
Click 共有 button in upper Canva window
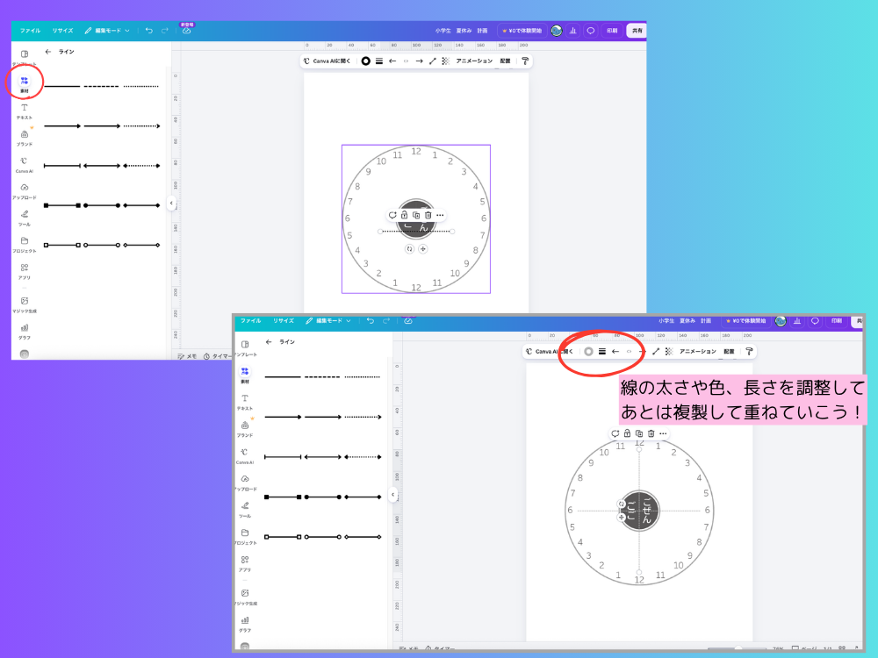click(637, 31)
